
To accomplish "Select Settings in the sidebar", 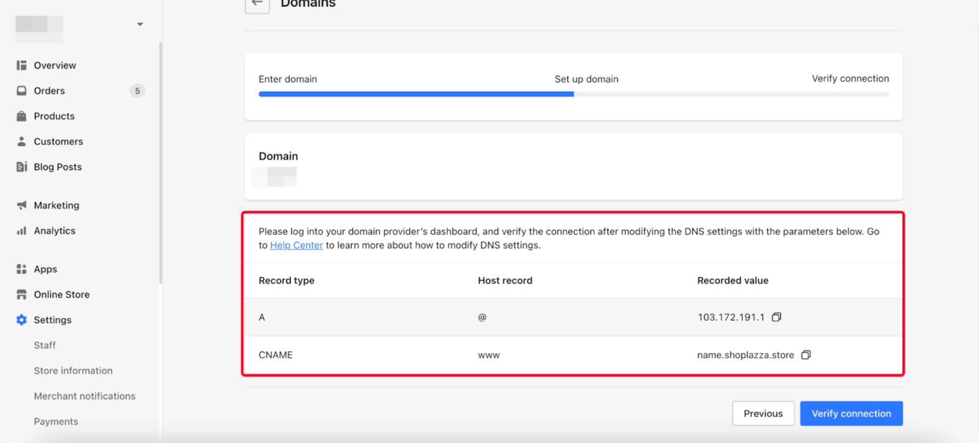I will 53,320.
